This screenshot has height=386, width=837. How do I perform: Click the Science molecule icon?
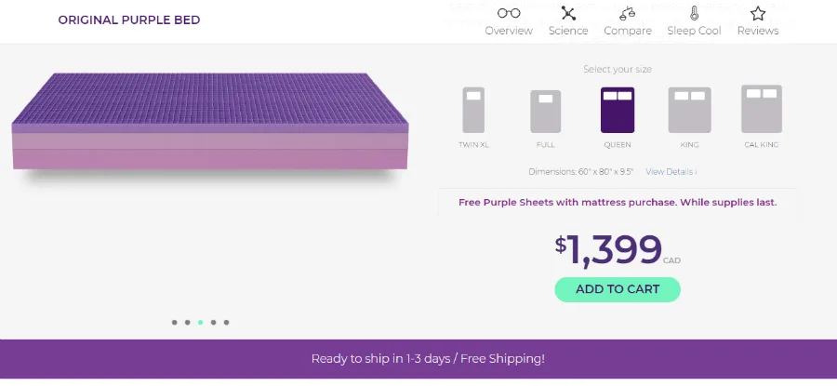568,13
